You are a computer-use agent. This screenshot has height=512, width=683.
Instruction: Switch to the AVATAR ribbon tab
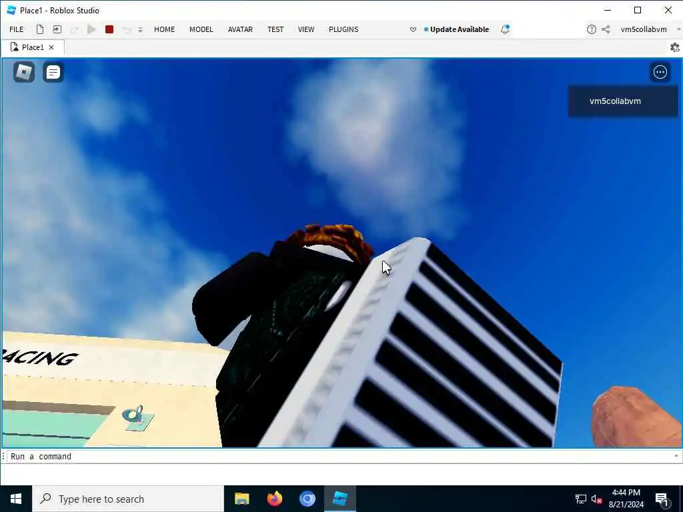[240, 29]
